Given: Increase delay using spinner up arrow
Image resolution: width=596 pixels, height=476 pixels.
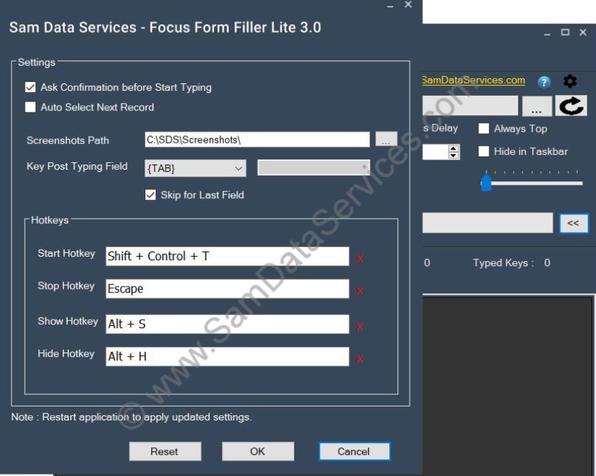Looking at the screenshot, I should click(453, 148).
